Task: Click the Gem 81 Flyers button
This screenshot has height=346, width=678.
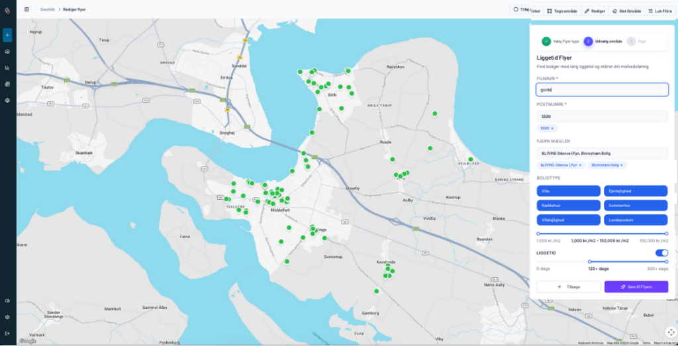Action: pos(636,286)
